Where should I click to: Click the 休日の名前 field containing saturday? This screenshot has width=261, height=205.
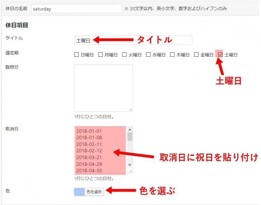coord(76,9)
